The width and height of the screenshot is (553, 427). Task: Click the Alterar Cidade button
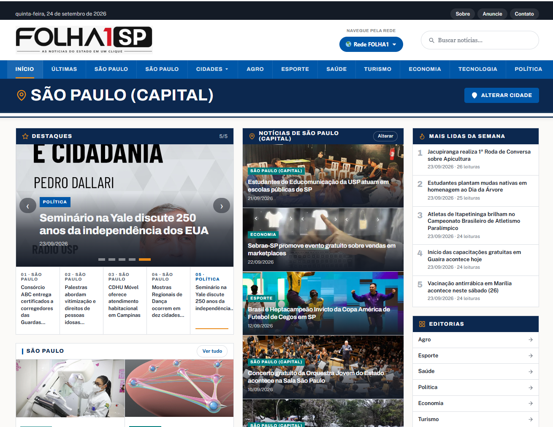(501, 95)
